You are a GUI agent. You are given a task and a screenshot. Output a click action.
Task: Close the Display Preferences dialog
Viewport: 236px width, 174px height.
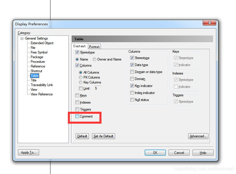[x=210, y=23]
